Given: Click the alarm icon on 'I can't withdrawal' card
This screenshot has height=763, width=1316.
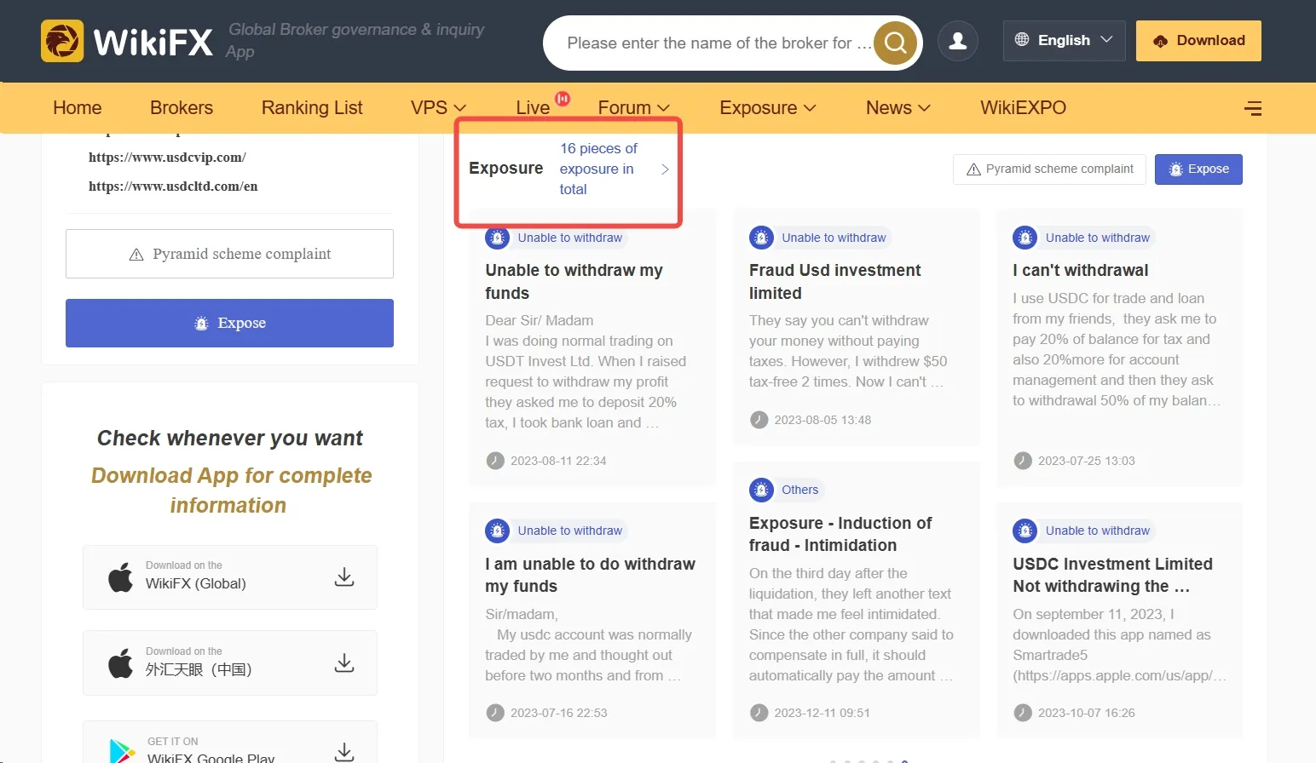Looking at the screenshot, I should pyautogui.click(x=1025, y=238).
